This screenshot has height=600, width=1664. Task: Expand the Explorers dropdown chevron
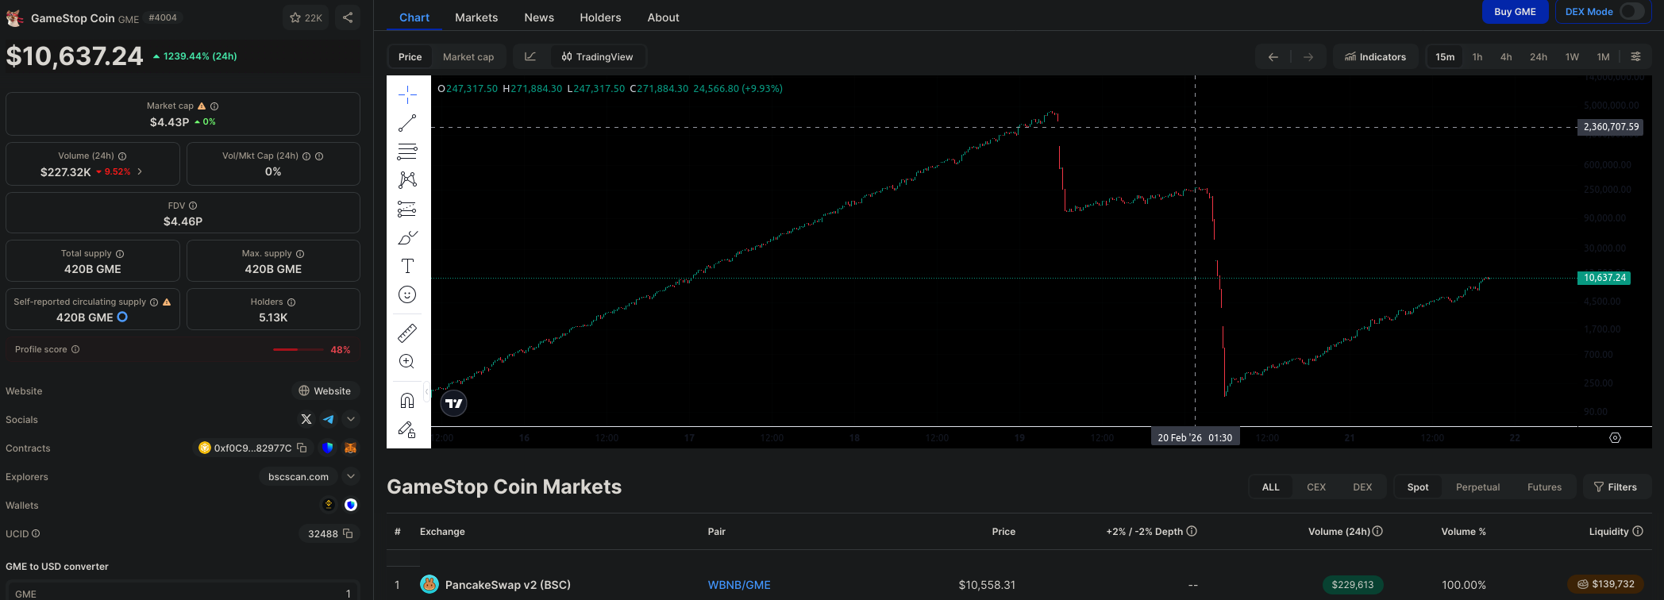point(351,476)
